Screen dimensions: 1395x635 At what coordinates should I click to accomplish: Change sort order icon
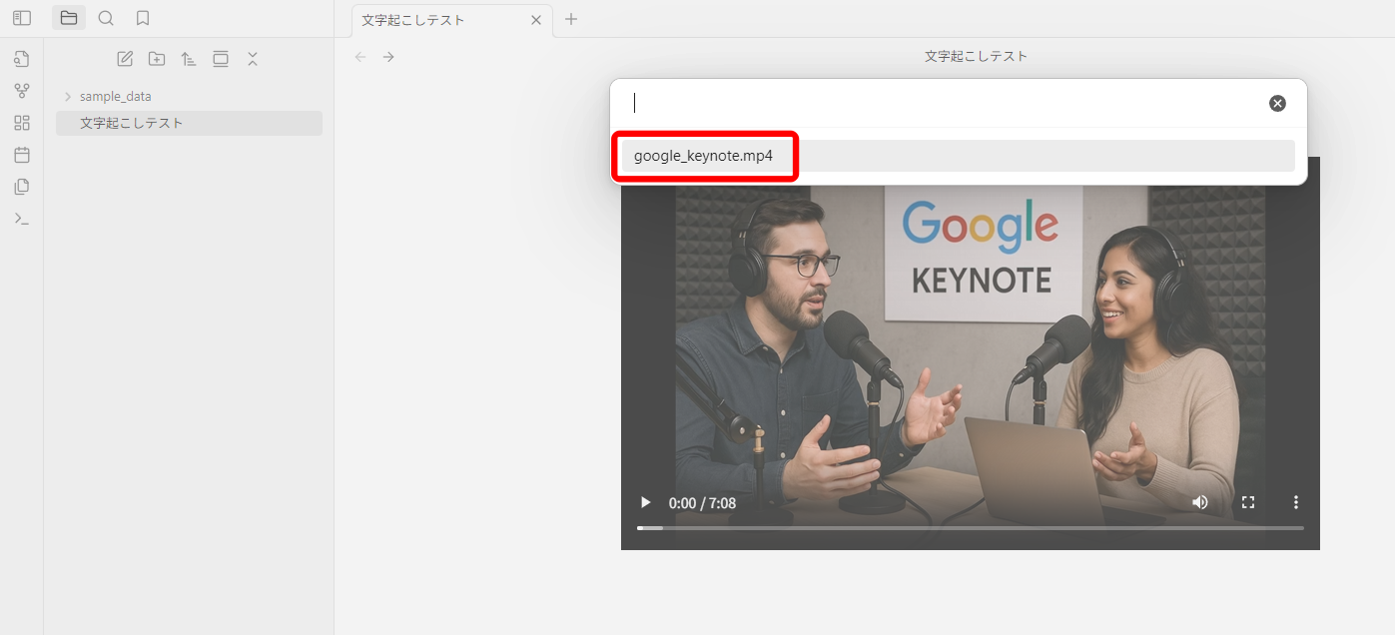(189, 59)
